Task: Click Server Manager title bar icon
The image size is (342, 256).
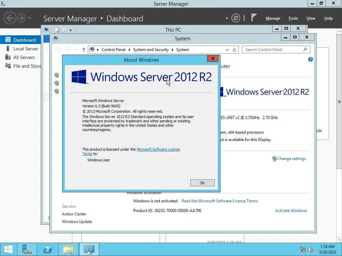Action: 3,3
